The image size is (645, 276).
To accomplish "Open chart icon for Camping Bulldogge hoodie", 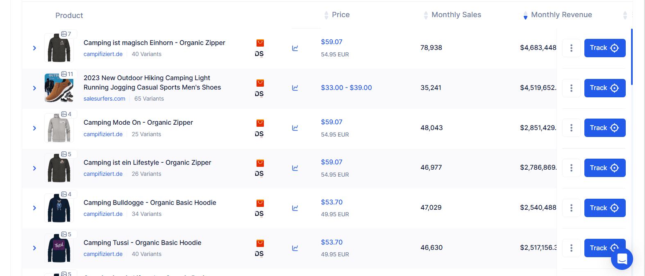I will click(x=295, y=208).
